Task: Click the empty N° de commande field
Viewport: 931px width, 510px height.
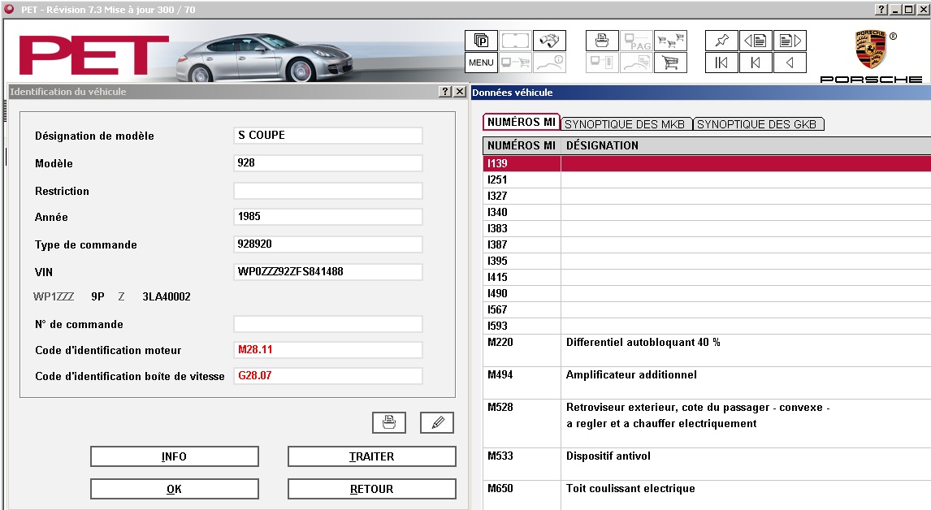Action: [x=327, y=324]
